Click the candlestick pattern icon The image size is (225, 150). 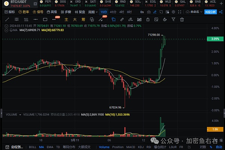139,19
